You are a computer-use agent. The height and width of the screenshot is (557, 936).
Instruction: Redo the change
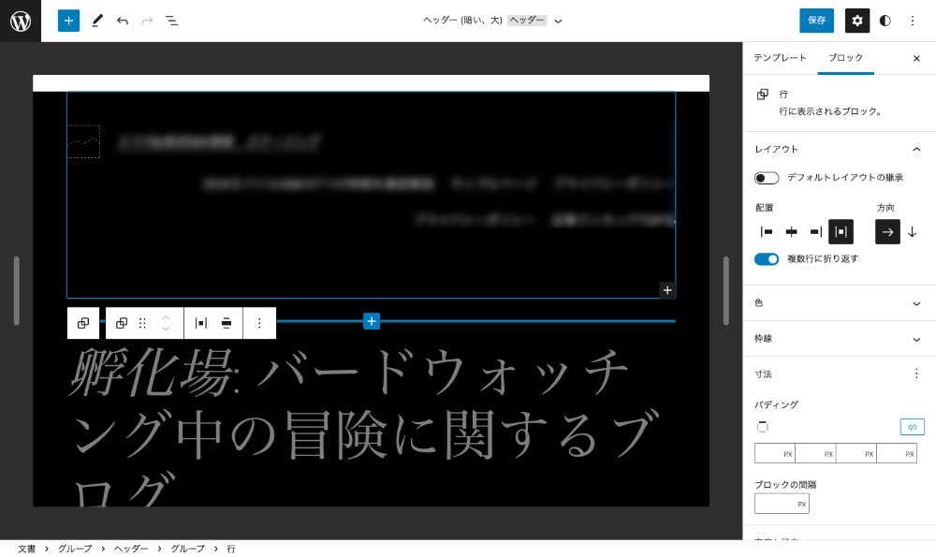point(147,21)
